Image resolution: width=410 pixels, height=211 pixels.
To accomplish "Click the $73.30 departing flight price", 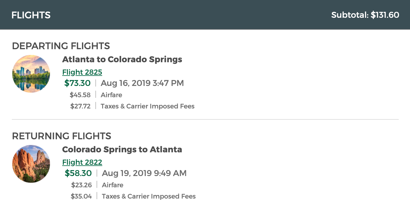I will [x=77, y=83].
